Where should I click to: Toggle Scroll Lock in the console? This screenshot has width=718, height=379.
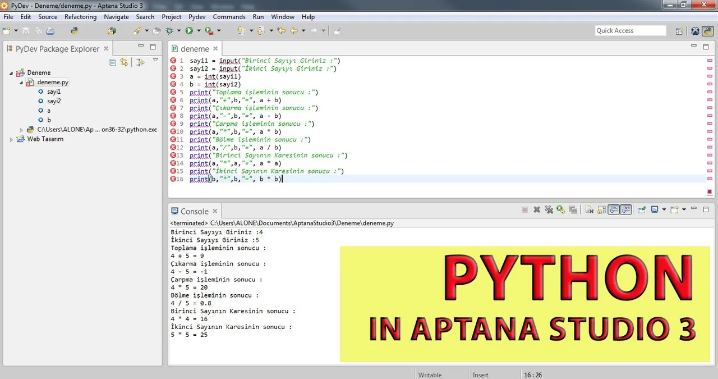[x=601, y=209]
